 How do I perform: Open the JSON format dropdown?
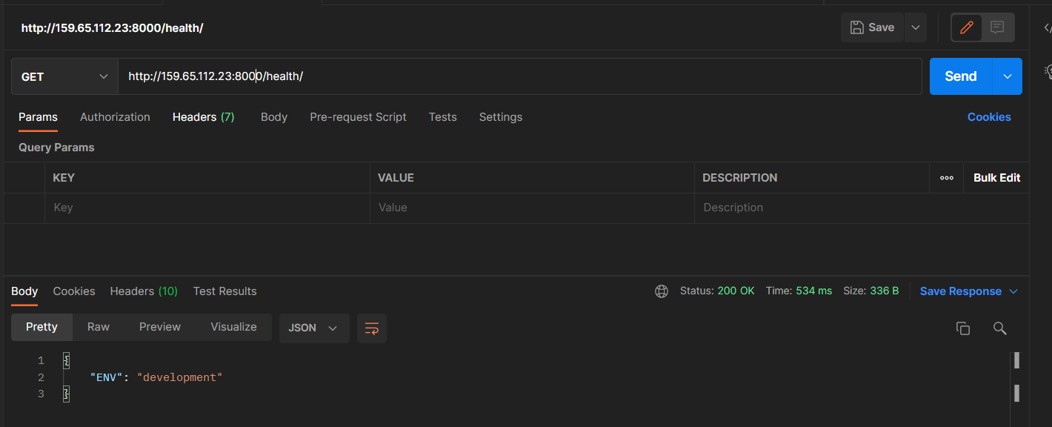[314, 328]
